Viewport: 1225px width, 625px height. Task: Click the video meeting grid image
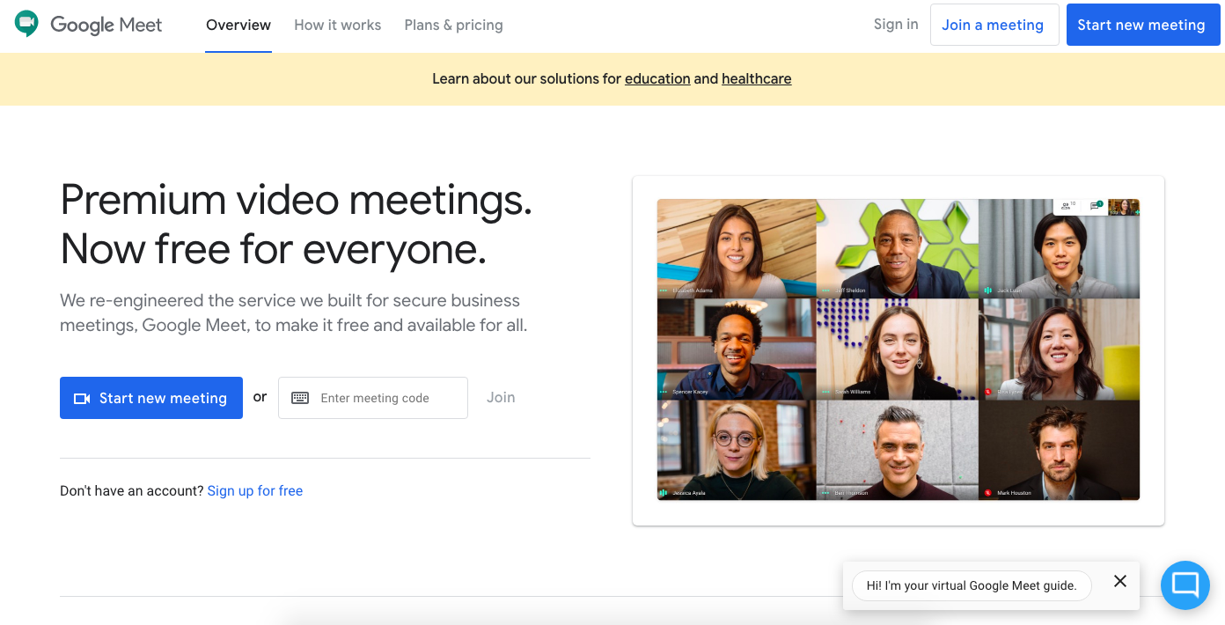[899, 349]
